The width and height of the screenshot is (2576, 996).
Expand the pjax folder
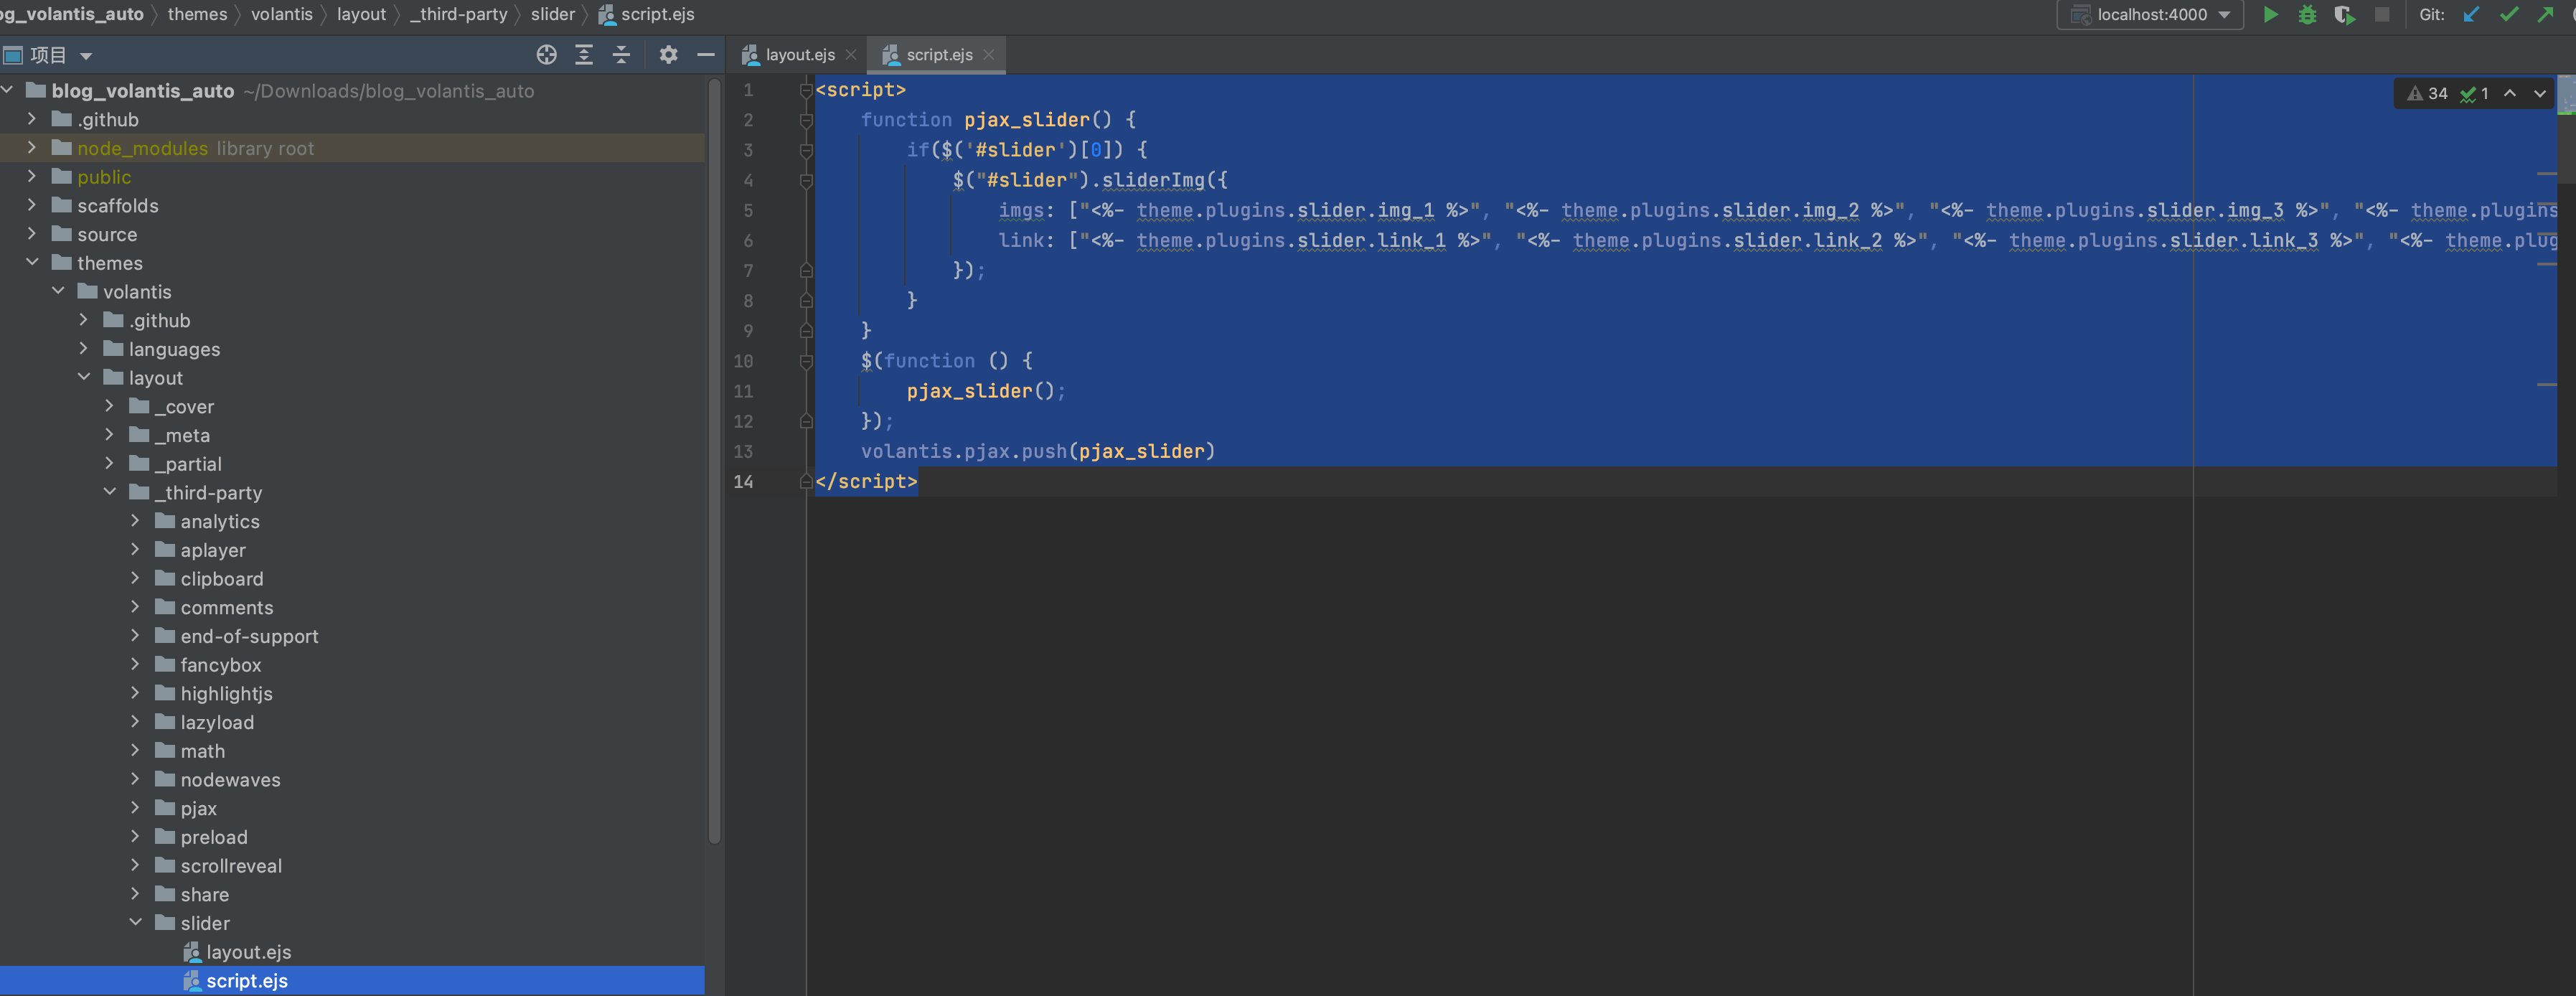pyautogui.click(x=135, y=808)
